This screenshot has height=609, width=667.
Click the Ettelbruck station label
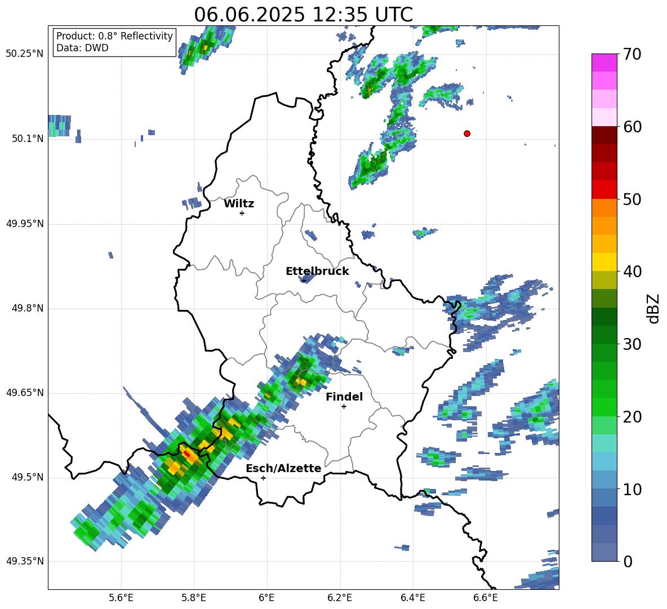[317, 272]
